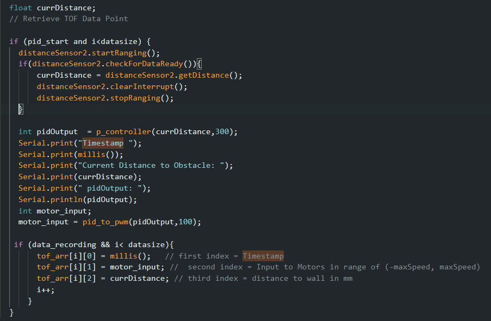Click the 'distanceSensor2.clearInterrupt();' line

112,87
